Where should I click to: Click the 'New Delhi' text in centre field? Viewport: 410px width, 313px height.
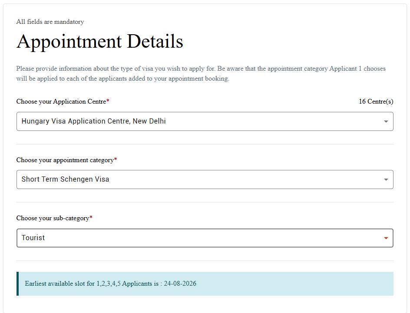pos(149,121)
